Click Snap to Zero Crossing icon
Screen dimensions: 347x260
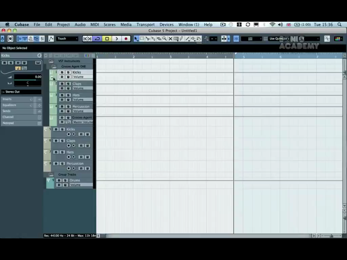[x=327, y=39]
